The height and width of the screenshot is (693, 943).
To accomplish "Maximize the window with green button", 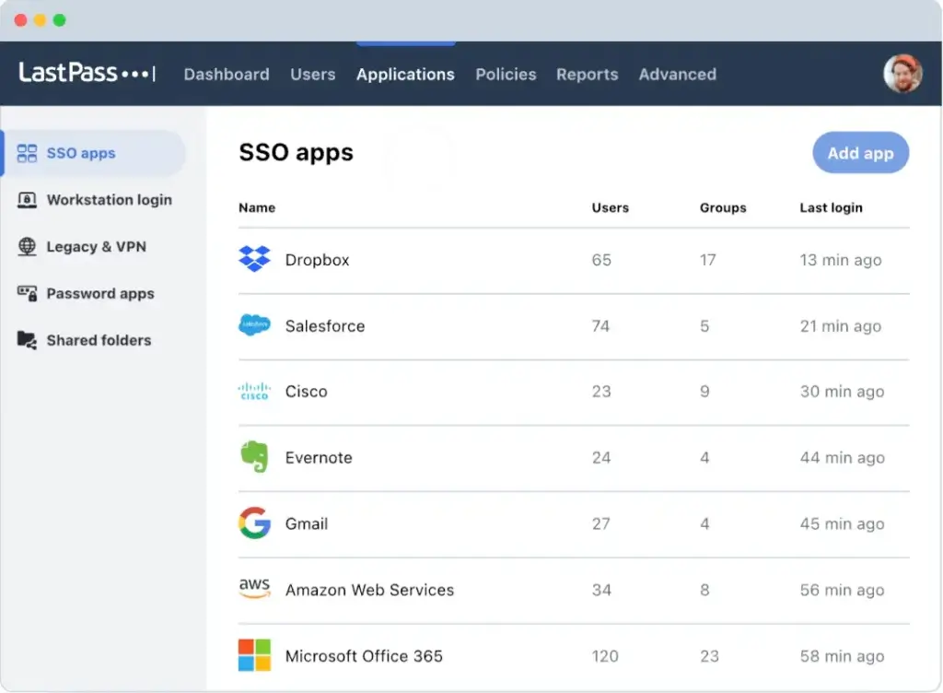I will [60, 20].
